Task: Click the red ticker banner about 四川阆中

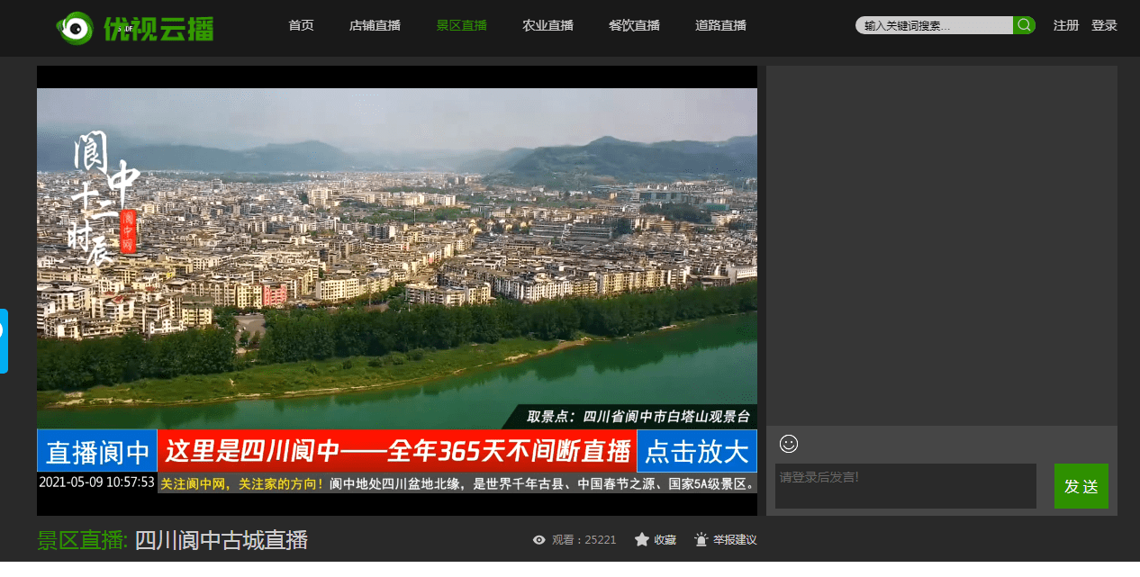Action: point(396,451)
